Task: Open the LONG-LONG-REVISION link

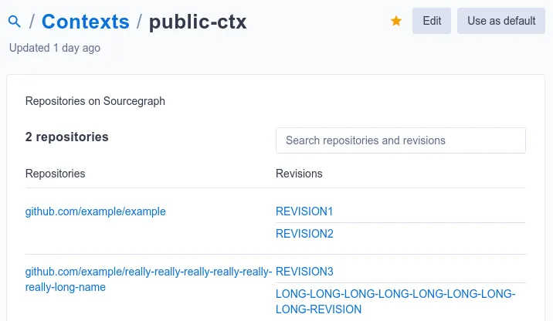Action: tap(395, 301)
